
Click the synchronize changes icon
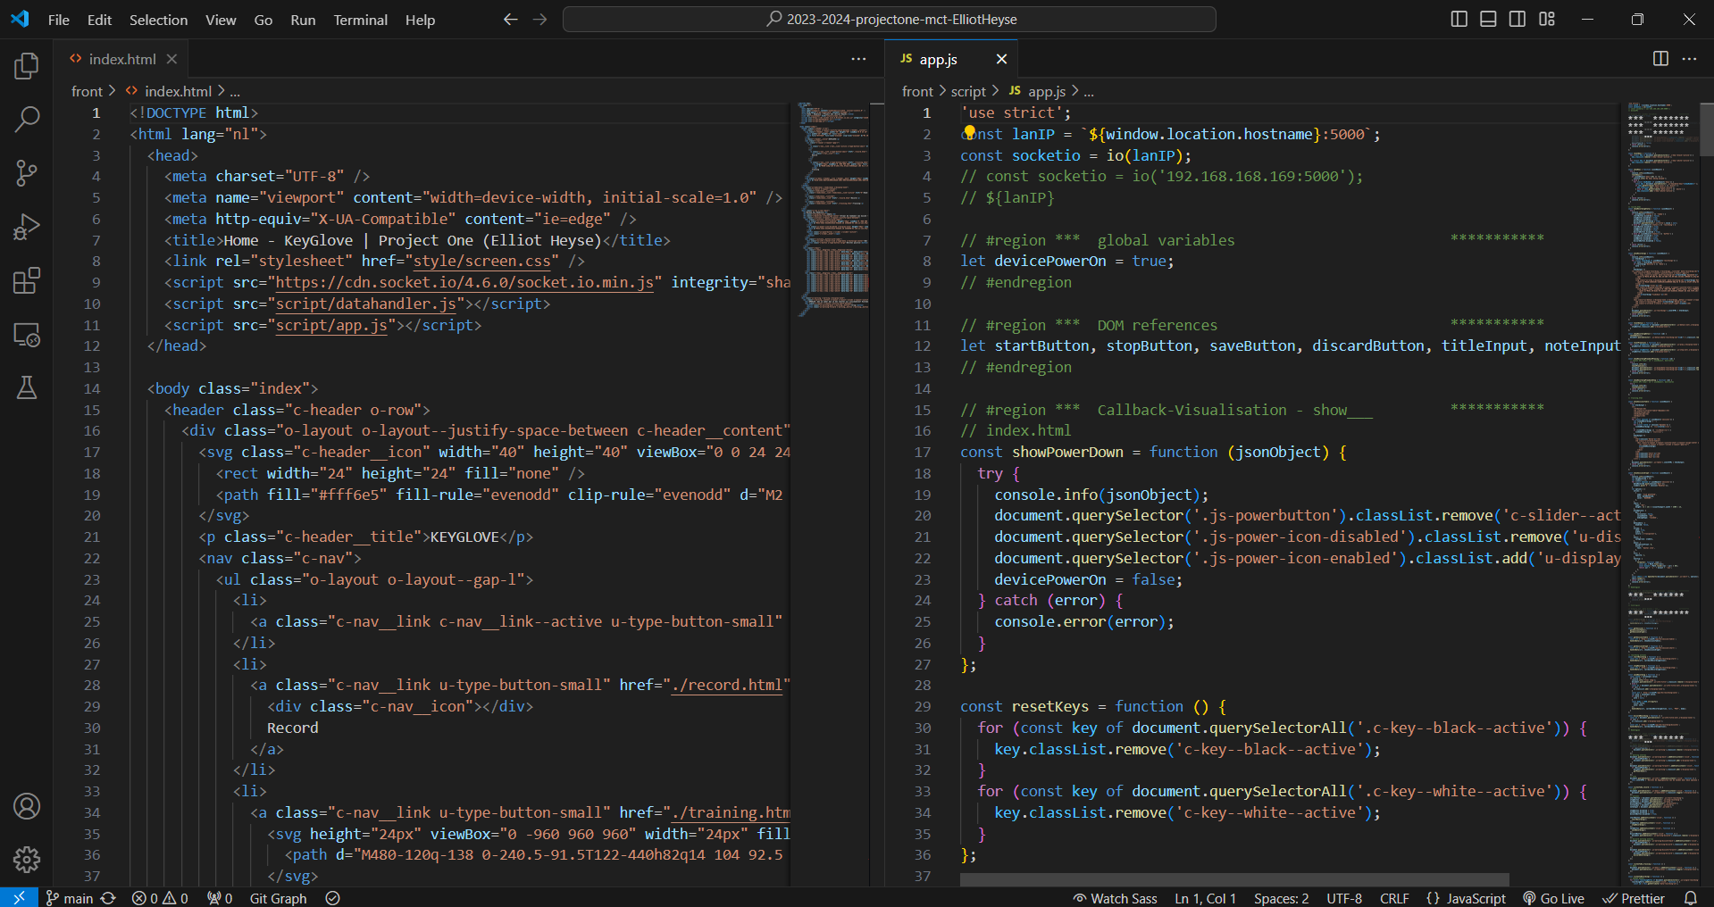tap(109, 897)
